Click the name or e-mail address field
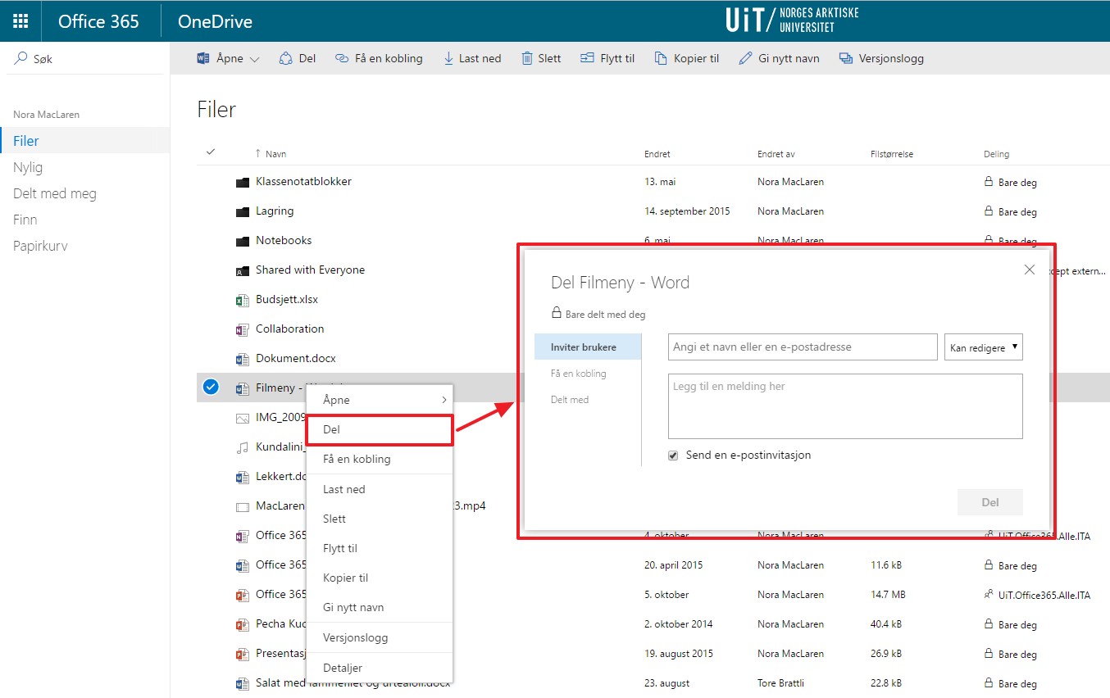1110x698 pixels. (x=802, y=347)
